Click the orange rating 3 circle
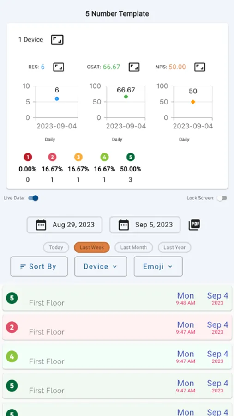The height and width of the screenshot is (416, 234). tap(78, 157)
